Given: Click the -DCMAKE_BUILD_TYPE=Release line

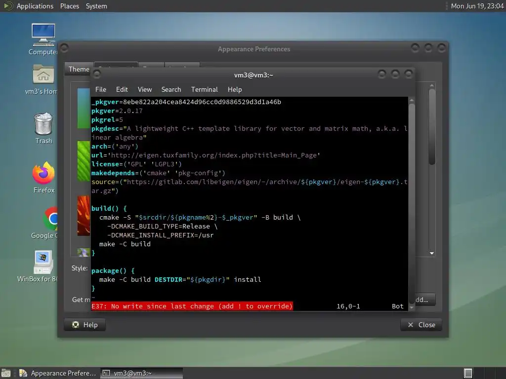Looking at the screenshot, I should coord(162,226).
